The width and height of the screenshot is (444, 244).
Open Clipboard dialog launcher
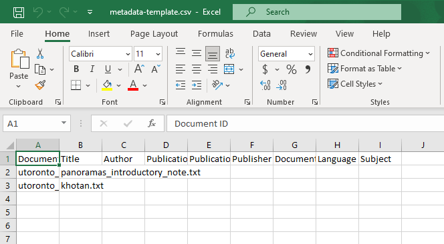point(58,102)
